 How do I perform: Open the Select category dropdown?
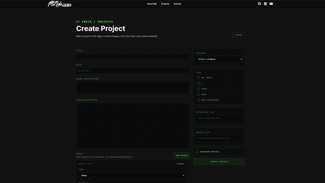(x=219, y=59)
